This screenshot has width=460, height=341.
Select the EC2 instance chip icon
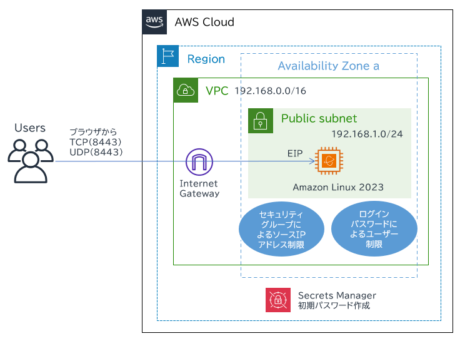click(x=329, y=161)
